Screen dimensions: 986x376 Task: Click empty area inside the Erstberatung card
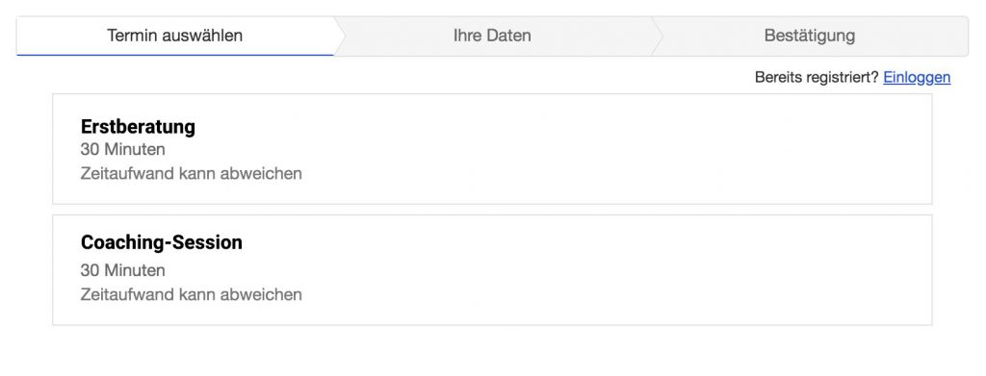(597, 149)
